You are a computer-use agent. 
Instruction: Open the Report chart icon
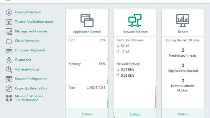pos(183,20)
